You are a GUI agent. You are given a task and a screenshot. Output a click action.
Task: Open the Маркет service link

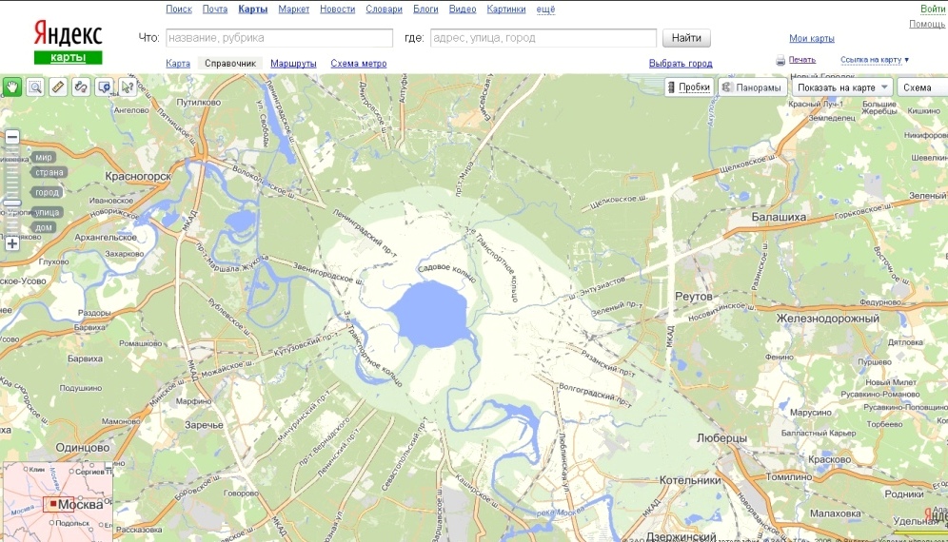point(294,10)
